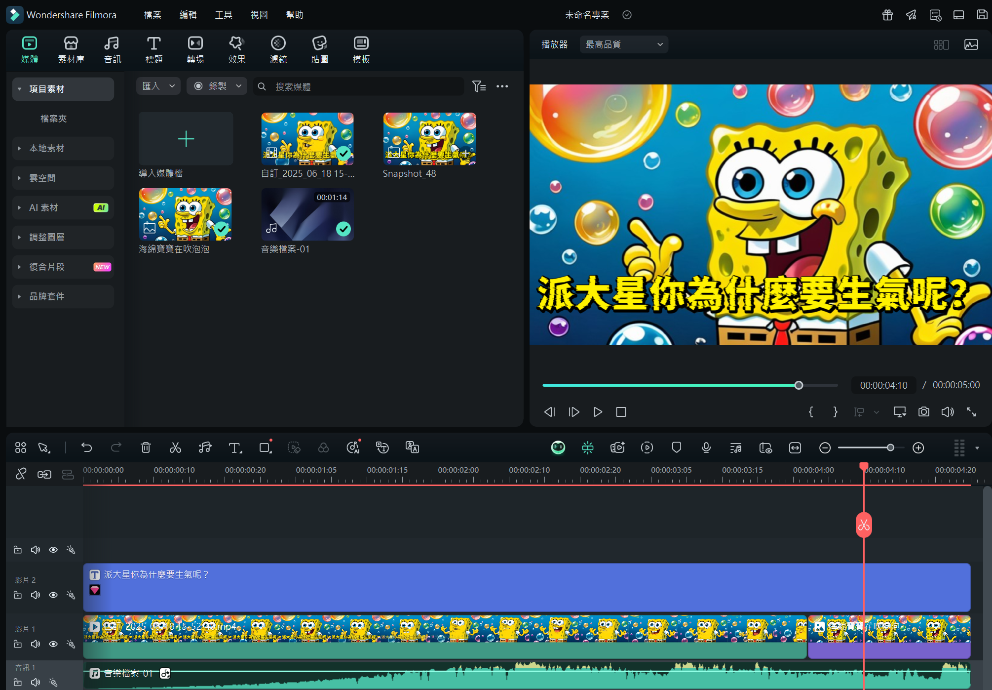The image size is (992, 690).
Task: Open the filter sort icon in media panel
Action: 479,86
